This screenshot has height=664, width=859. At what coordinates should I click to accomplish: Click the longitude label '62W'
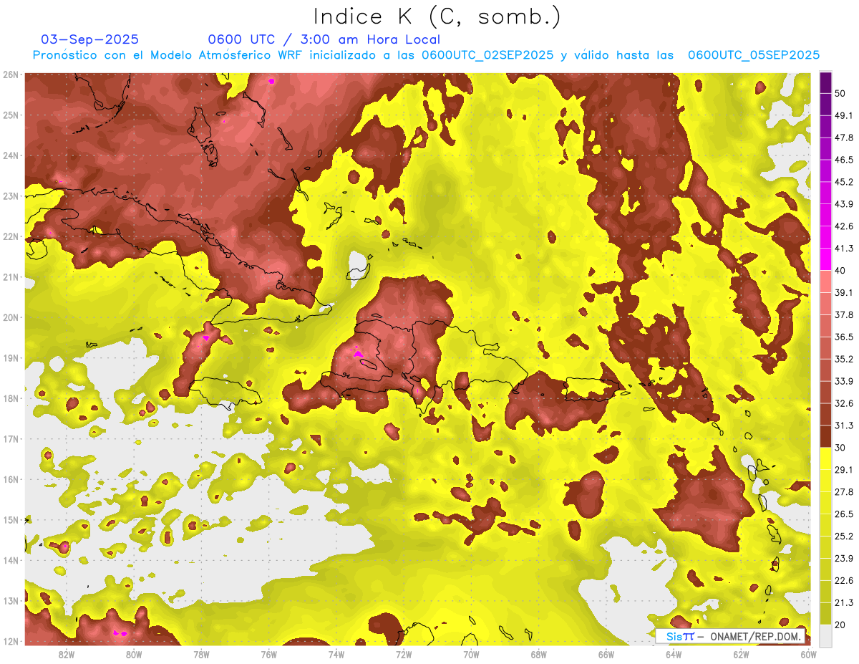741,655
